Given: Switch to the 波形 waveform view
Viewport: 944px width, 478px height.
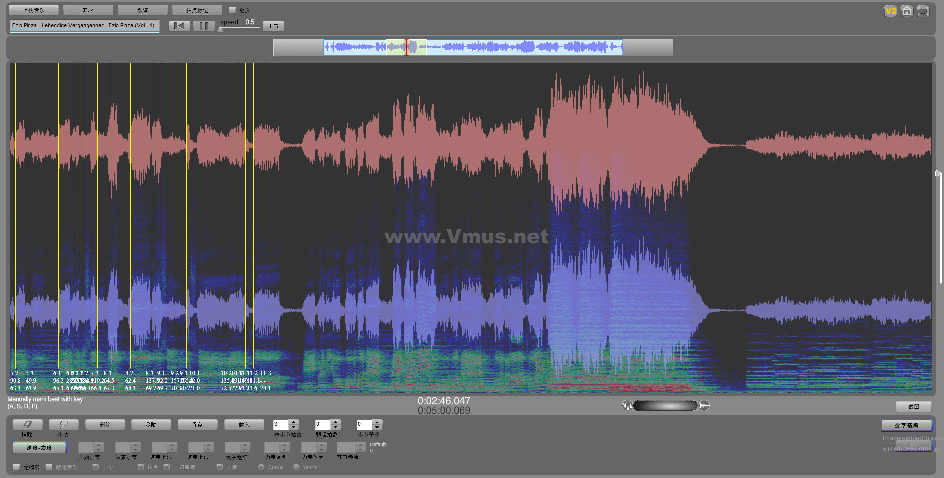Looking at the screenshot, I should tap(88, 10).
